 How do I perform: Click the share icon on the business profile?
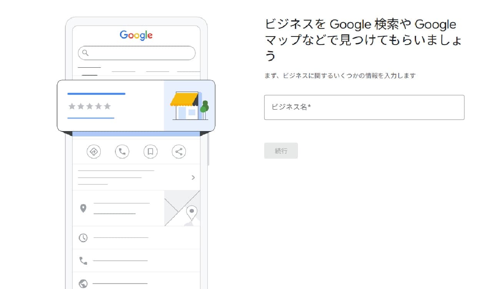click(179, 151)
